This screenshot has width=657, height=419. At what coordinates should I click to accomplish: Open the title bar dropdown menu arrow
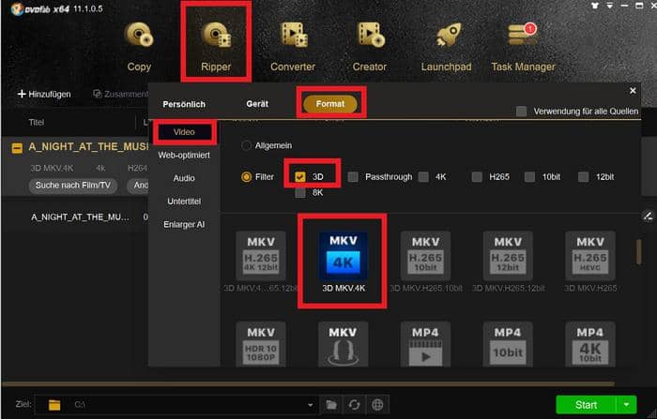(x=610, y=6)
